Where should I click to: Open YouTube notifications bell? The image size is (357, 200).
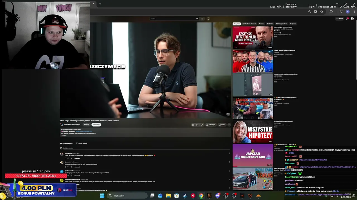point(347,19)
